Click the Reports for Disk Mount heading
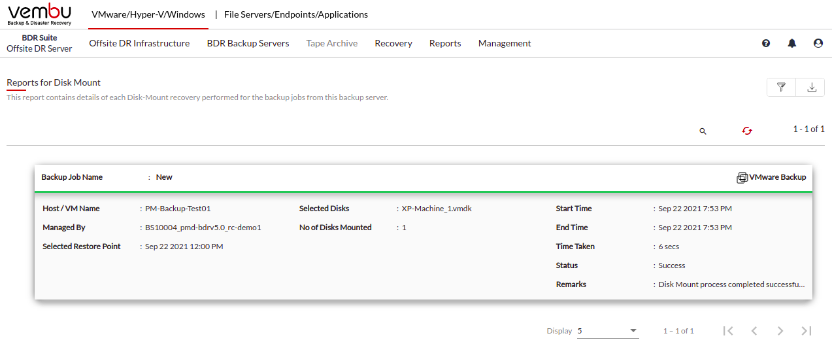Image resolution: width=832 pixels, height=359 pixels. tap(54, 82)
